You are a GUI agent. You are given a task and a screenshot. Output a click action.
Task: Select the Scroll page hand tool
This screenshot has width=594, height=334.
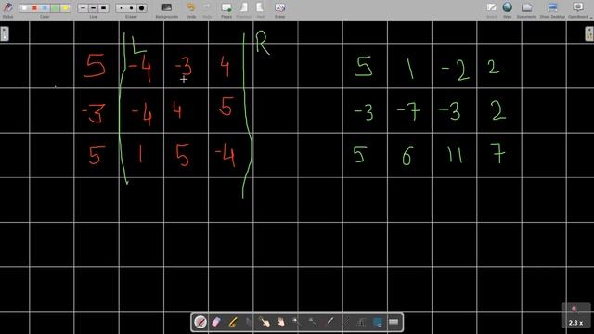tap(280, 322)
